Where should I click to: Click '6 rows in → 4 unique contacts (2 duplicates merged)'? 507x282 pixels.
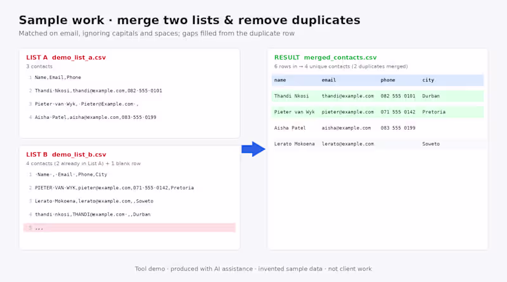(x=341, y=66)
